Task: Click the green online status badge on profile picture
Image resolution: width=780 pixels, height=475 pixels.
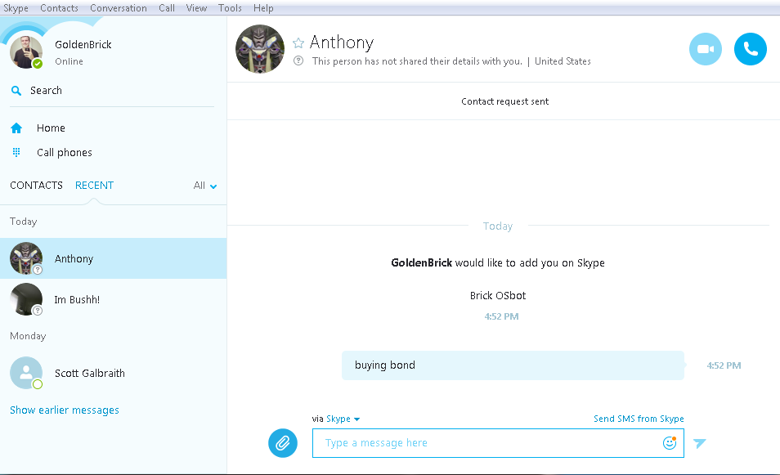Action: [x=38, y=64]
